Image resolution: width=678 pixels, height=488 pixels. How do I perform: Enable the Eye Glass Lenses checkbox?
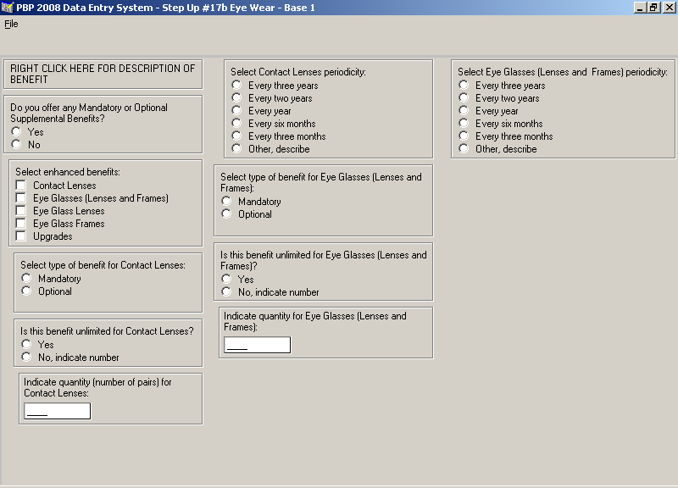click(x=20, y=210)
